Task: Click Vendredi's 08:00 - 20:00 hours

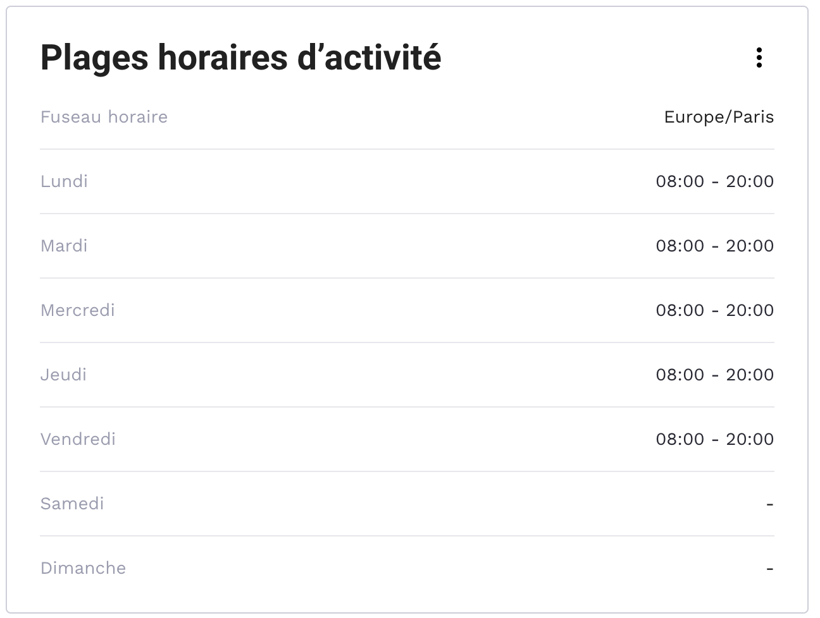Action: [715, 439]
